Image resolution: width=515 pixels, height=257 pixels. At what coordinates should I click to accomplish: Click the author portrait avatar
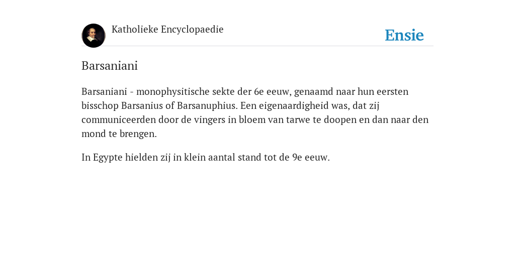[x=94, y=36]
